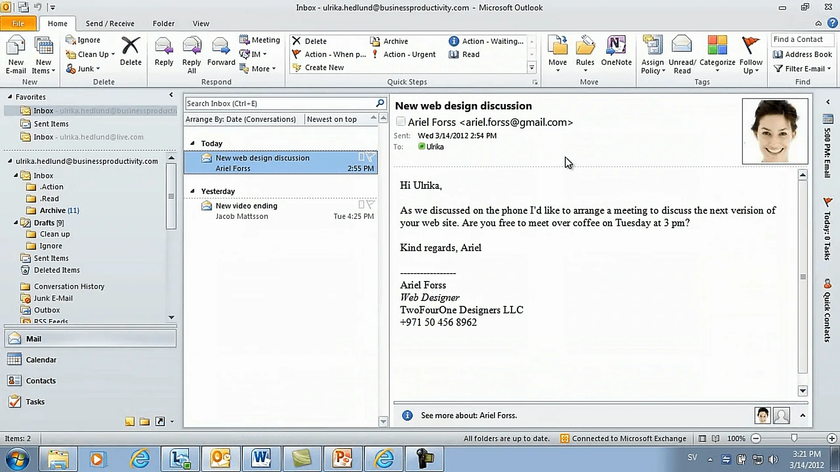Toggle checkbox beside Ariel Forss sender name
The width and height of the screenshot is (840, 472).
pyautogui.click(x=400, y=122)
